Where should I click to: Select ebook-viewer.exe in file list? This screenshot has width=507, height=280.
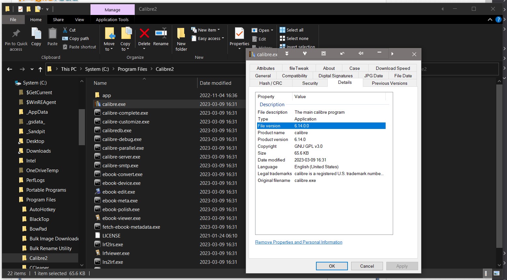pyautogui.click(x=121, y=218)
